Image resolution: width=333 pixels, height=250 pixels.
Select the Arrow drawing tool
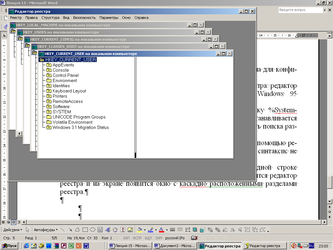point(70,230)
